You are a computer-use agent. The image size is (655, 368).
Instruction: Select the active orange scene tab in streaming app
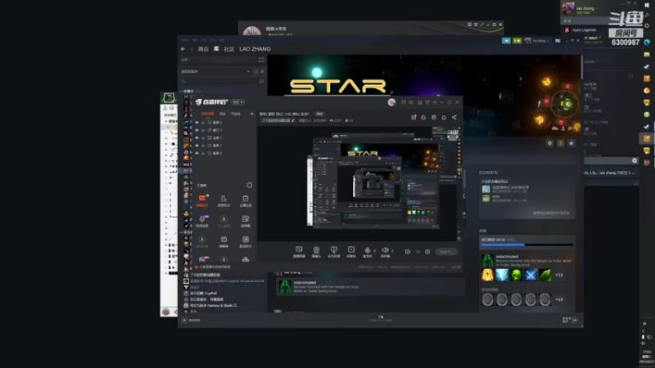(208, 114)
